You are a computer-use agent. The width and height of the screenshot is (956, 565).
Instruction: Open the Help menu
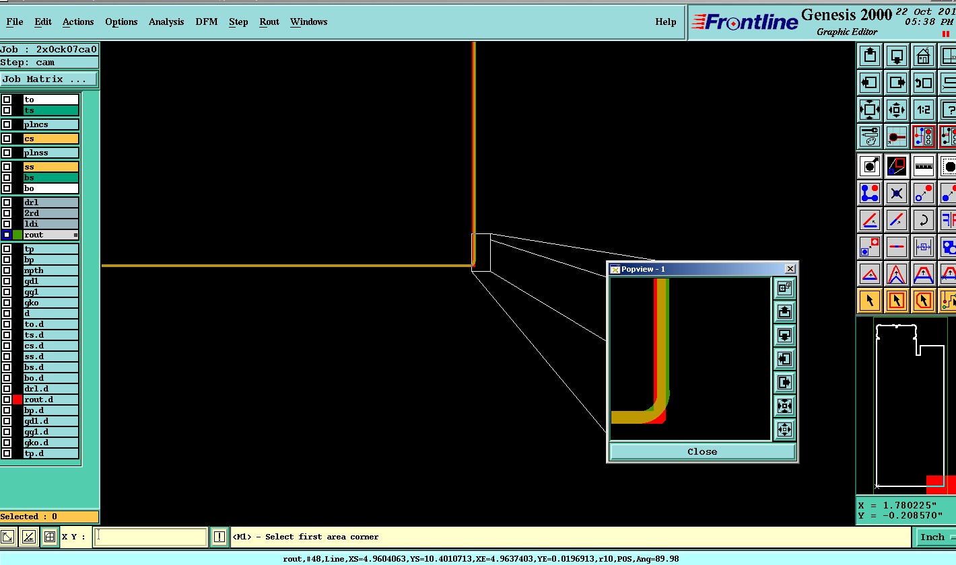coord(666,22)
